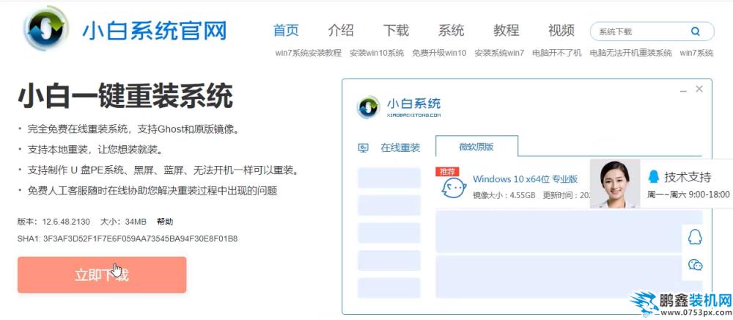Click the 完全免费在线重装系统 bullet line
The width and height of the screenshot is (733, 320).
tap(133, 129)
